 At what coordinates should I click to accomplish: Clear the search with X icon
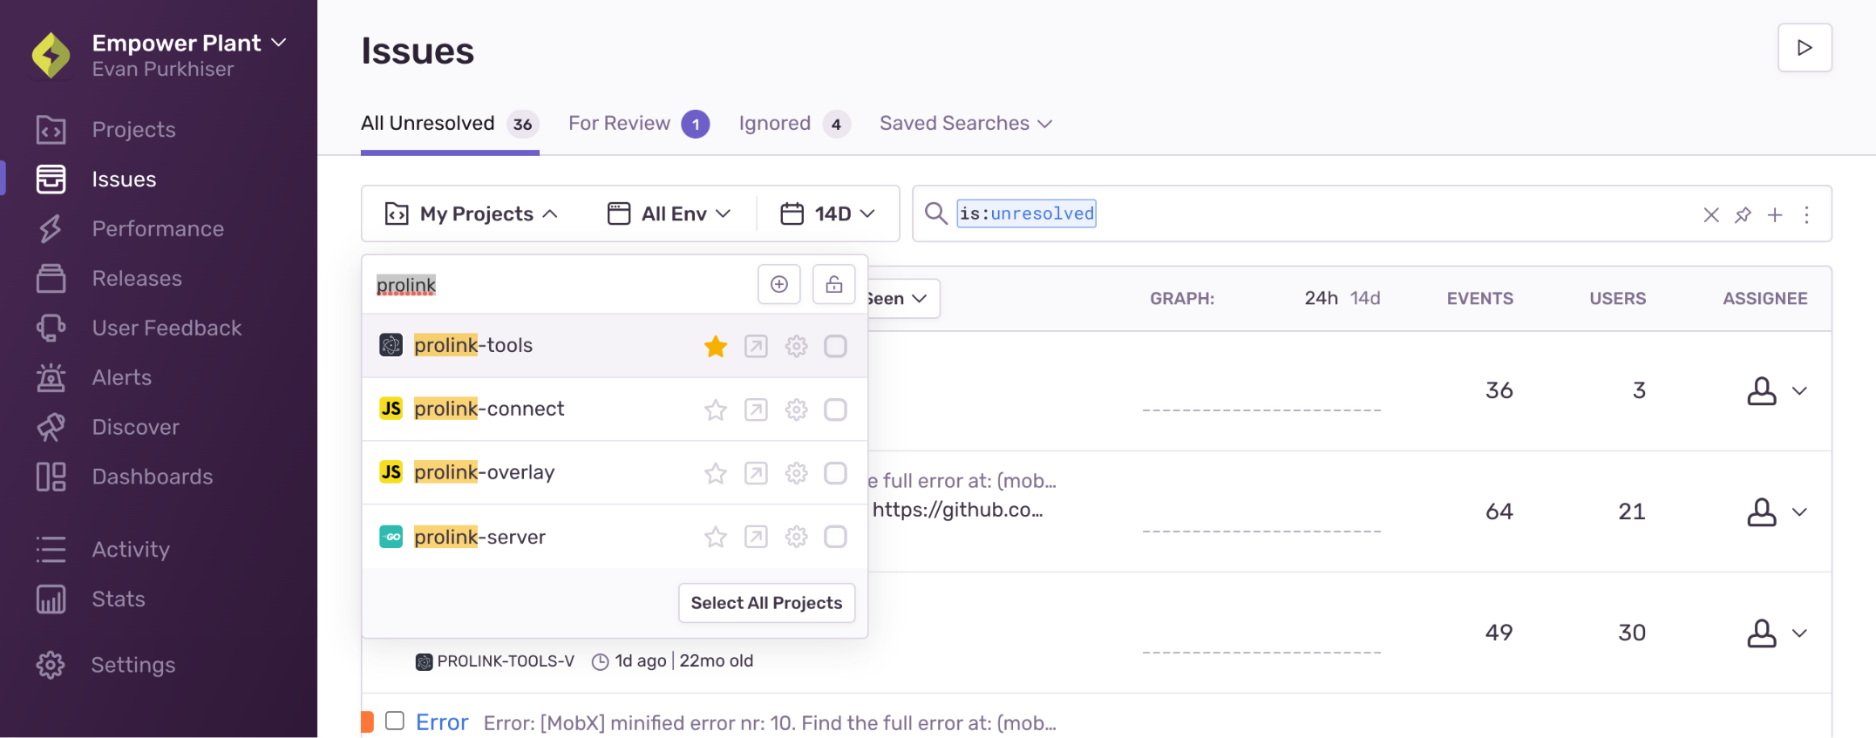pos(1710,214)
